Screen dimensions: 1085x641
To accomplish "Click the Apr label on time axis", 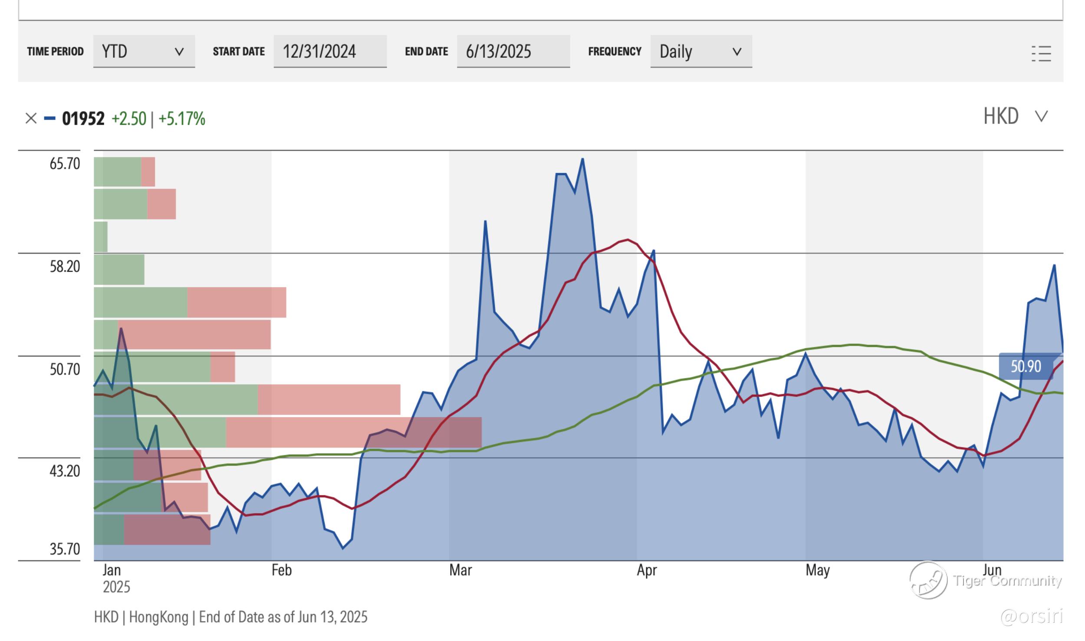I will (x=647, y=570).
